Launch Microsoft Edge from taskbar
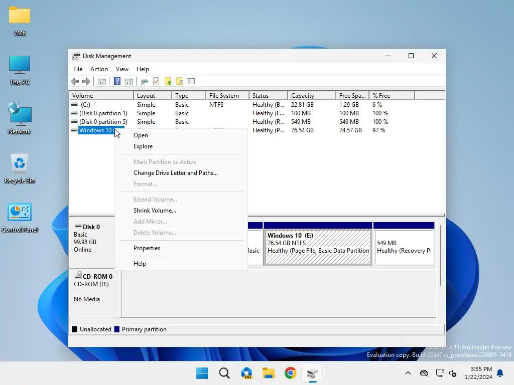514x385 pixels. (246, 373)
